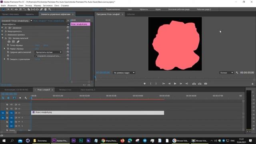Switch to the Эффекты panel tab

click(30, 14)
